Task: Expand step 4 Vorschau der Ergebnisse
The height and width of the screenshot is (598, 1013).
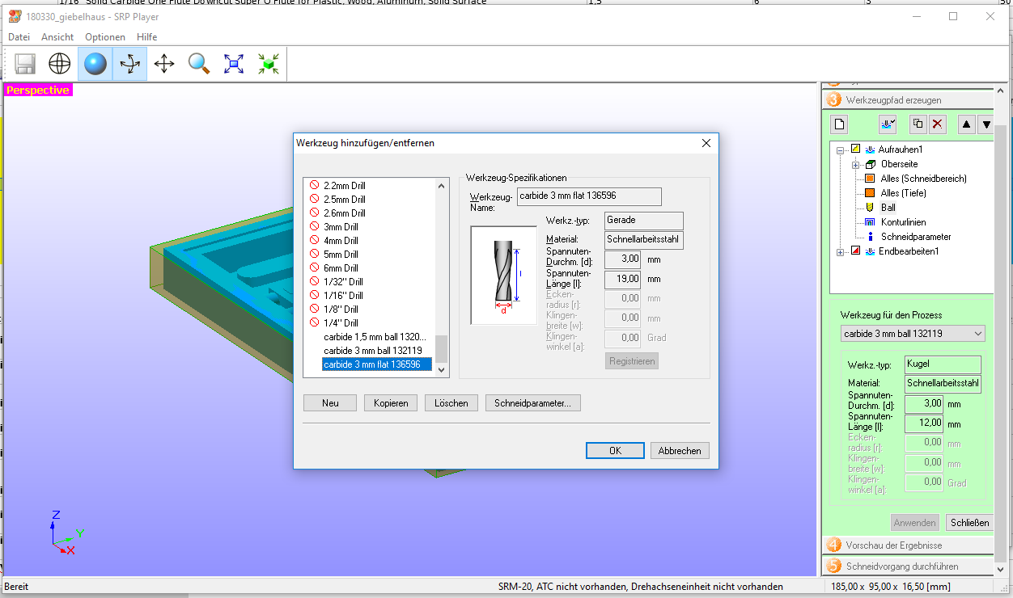Action: point(908,545)
